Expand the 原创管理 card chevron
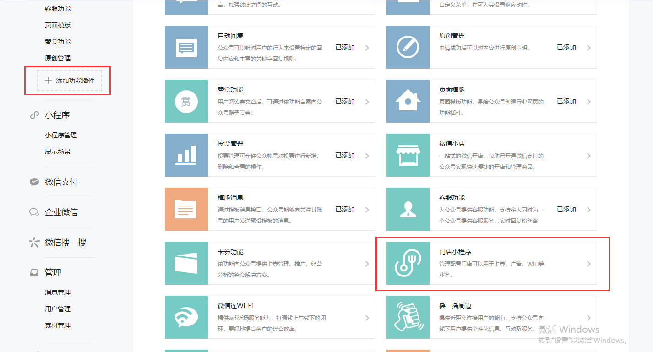The height and width of the screenshot is (352, 653). click(589, 48)
